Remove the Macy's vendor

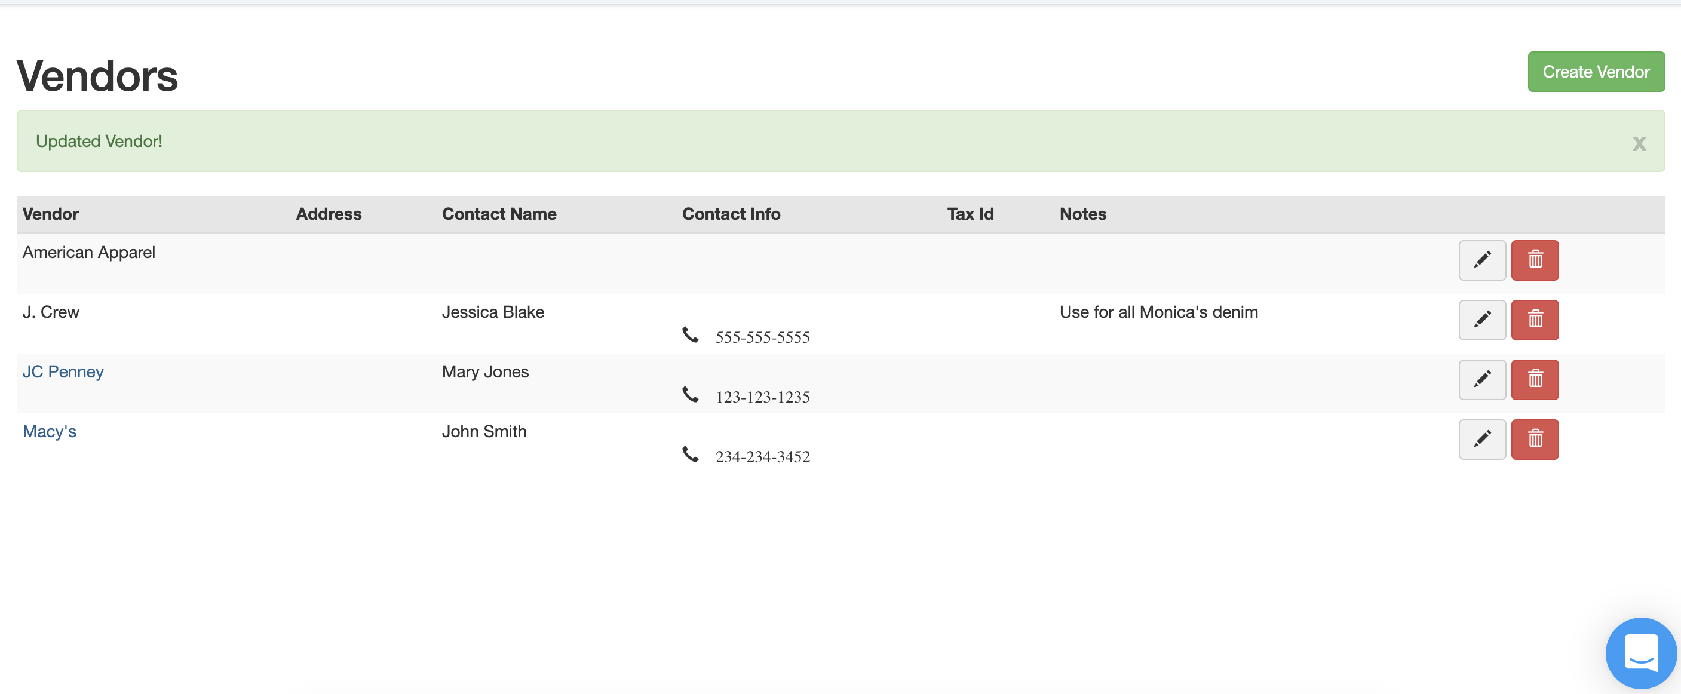point(1535,439)
